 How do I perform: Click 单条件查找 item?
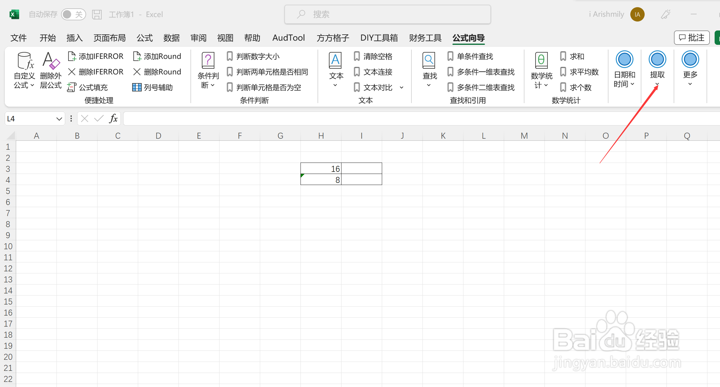pos(470,56)
